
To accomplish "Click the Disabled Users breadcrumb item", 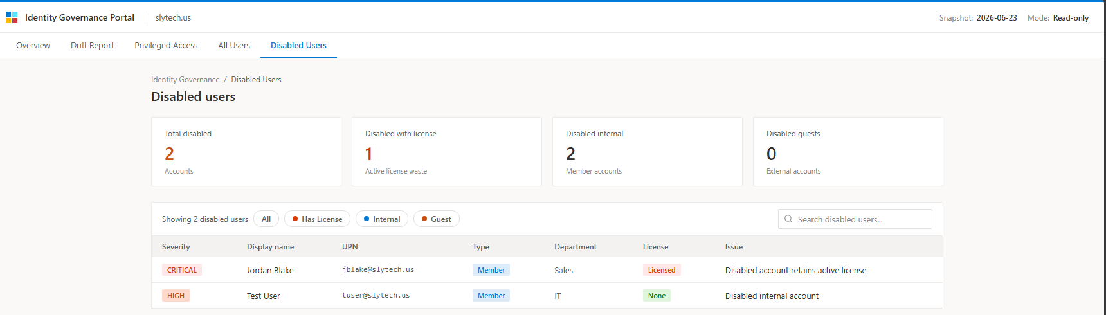I will click(x=256, y=80).
